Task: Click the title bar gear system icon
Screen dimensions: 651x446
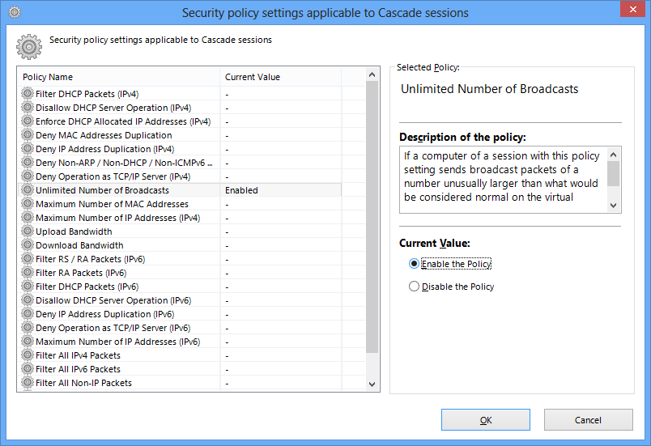Action: [x=15, y=12]
